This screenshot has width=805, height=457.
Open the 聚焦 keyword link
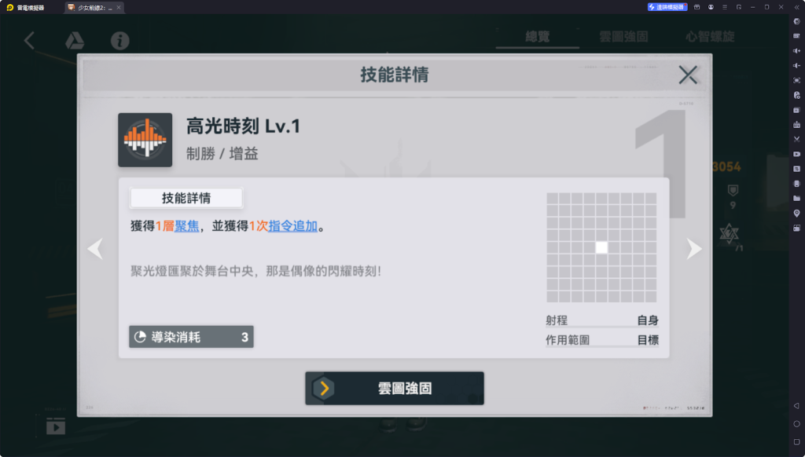point(187,225)
